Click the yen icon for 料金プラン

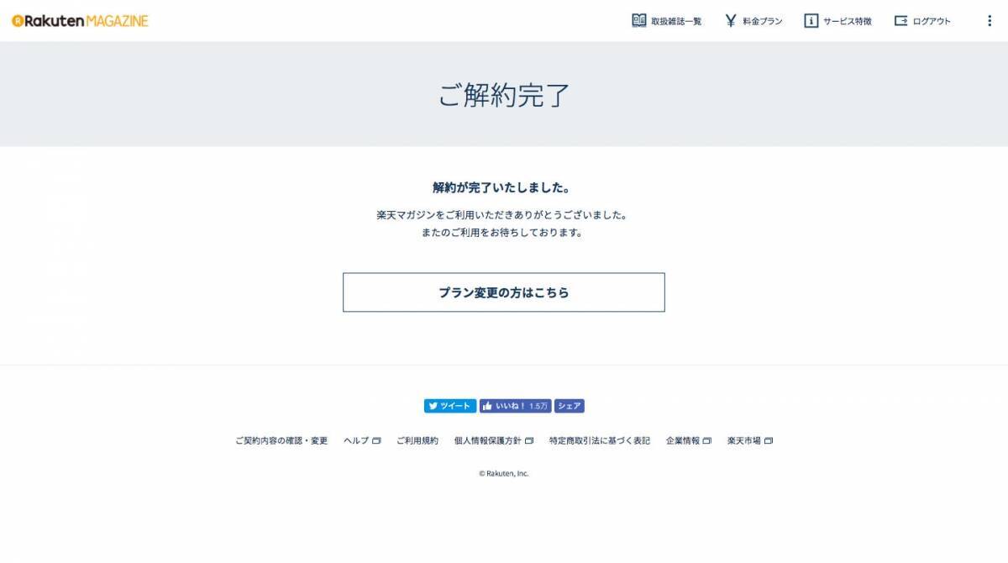tap(731, 20)
